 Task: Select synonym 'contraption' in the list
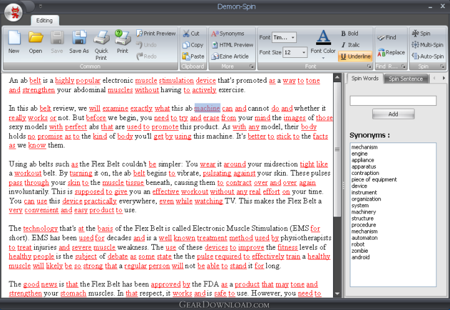(365, 173)
